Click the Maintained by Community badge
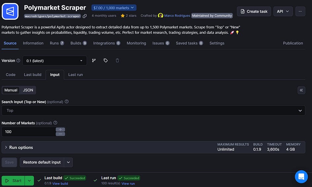This screenshot has width=312, height=187. click(212, 16)
